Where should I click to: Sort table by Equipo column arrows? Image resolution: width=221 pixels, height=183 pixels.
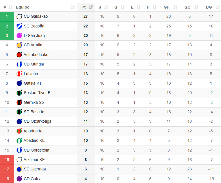pyautogui.click(x=73, y=7)
